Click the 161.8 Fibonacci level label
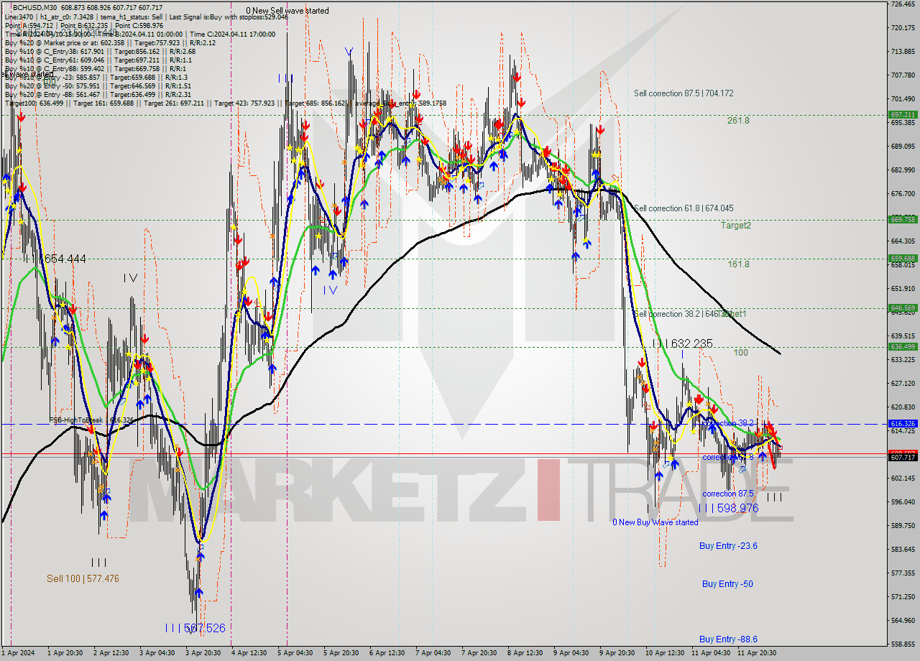 [x=738, y=264]
